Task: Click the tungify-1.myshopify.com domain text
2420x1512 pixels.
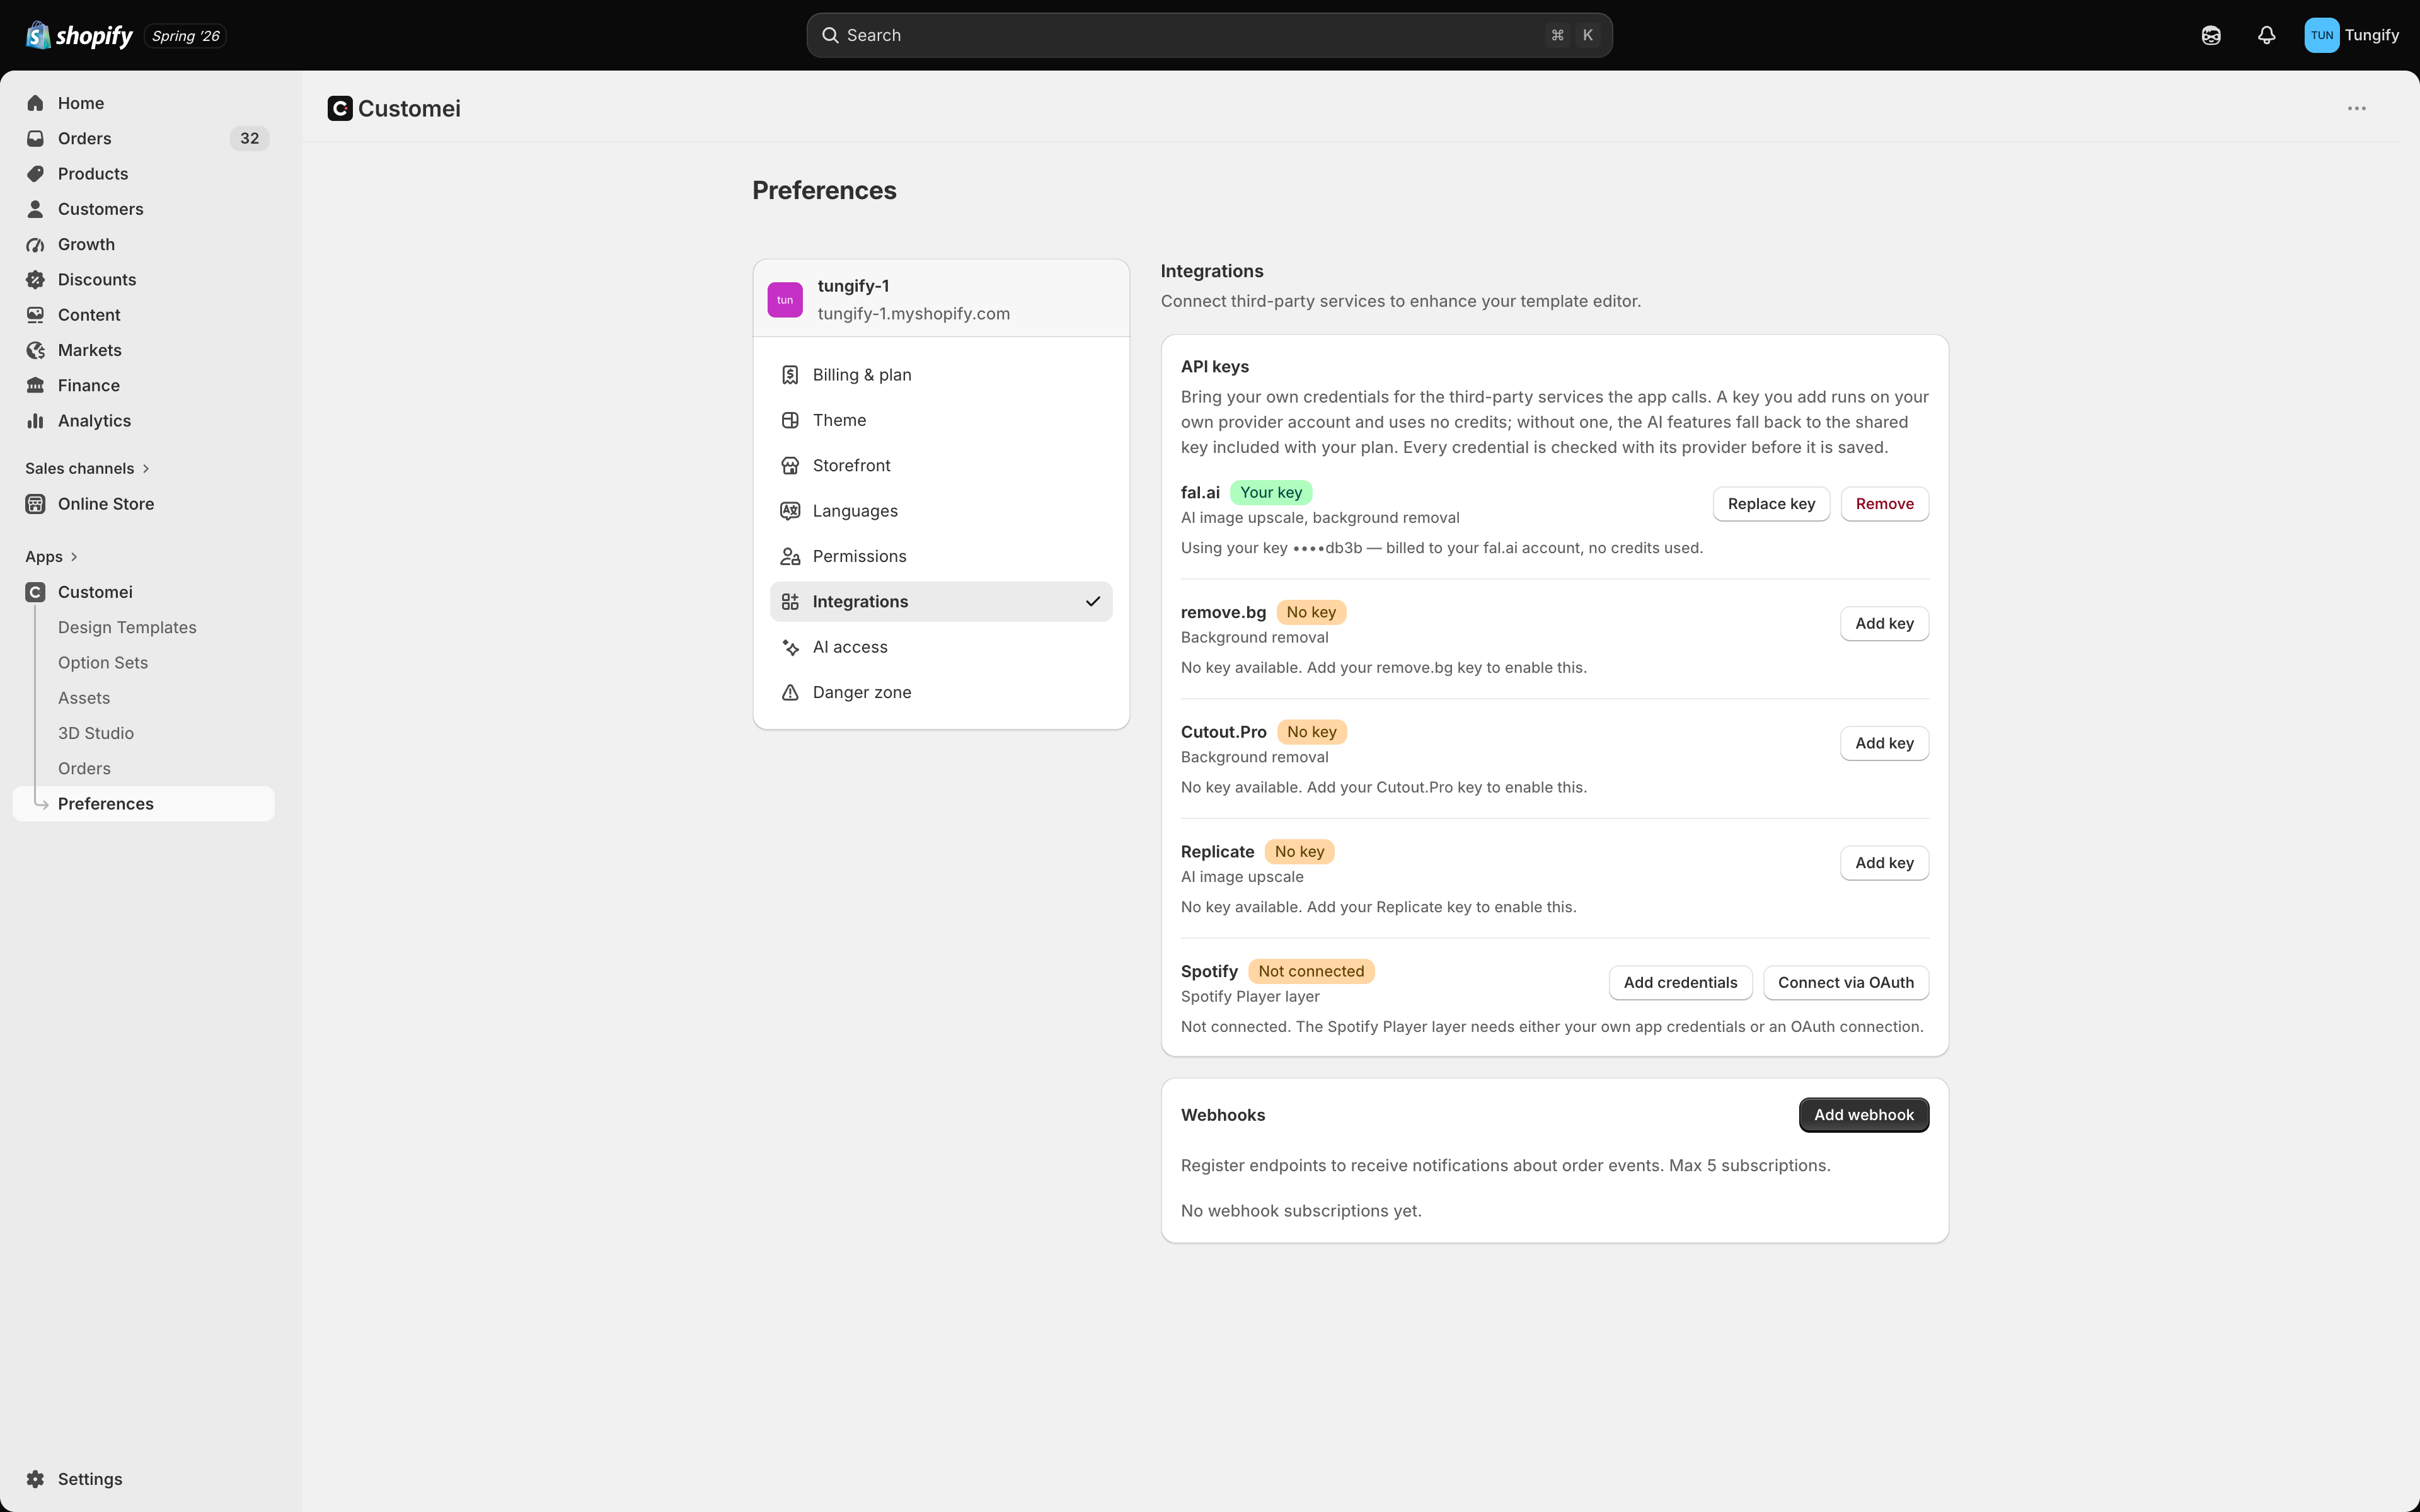Action: coord(913,314)
